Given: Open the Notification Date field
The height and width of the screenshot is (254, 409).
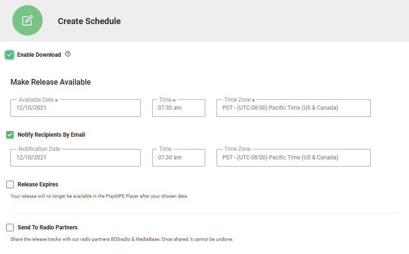Looking at the screenshot, I should [76, 158].
